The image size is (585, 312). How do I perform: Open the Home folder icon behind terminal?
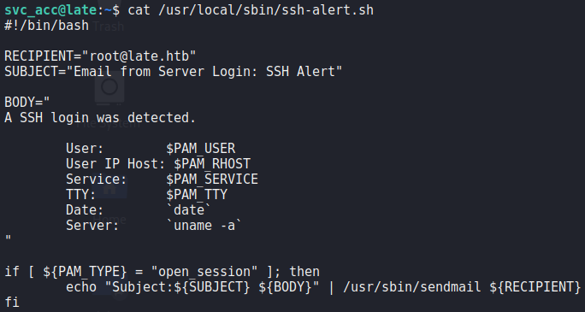(x=109, y=188)
